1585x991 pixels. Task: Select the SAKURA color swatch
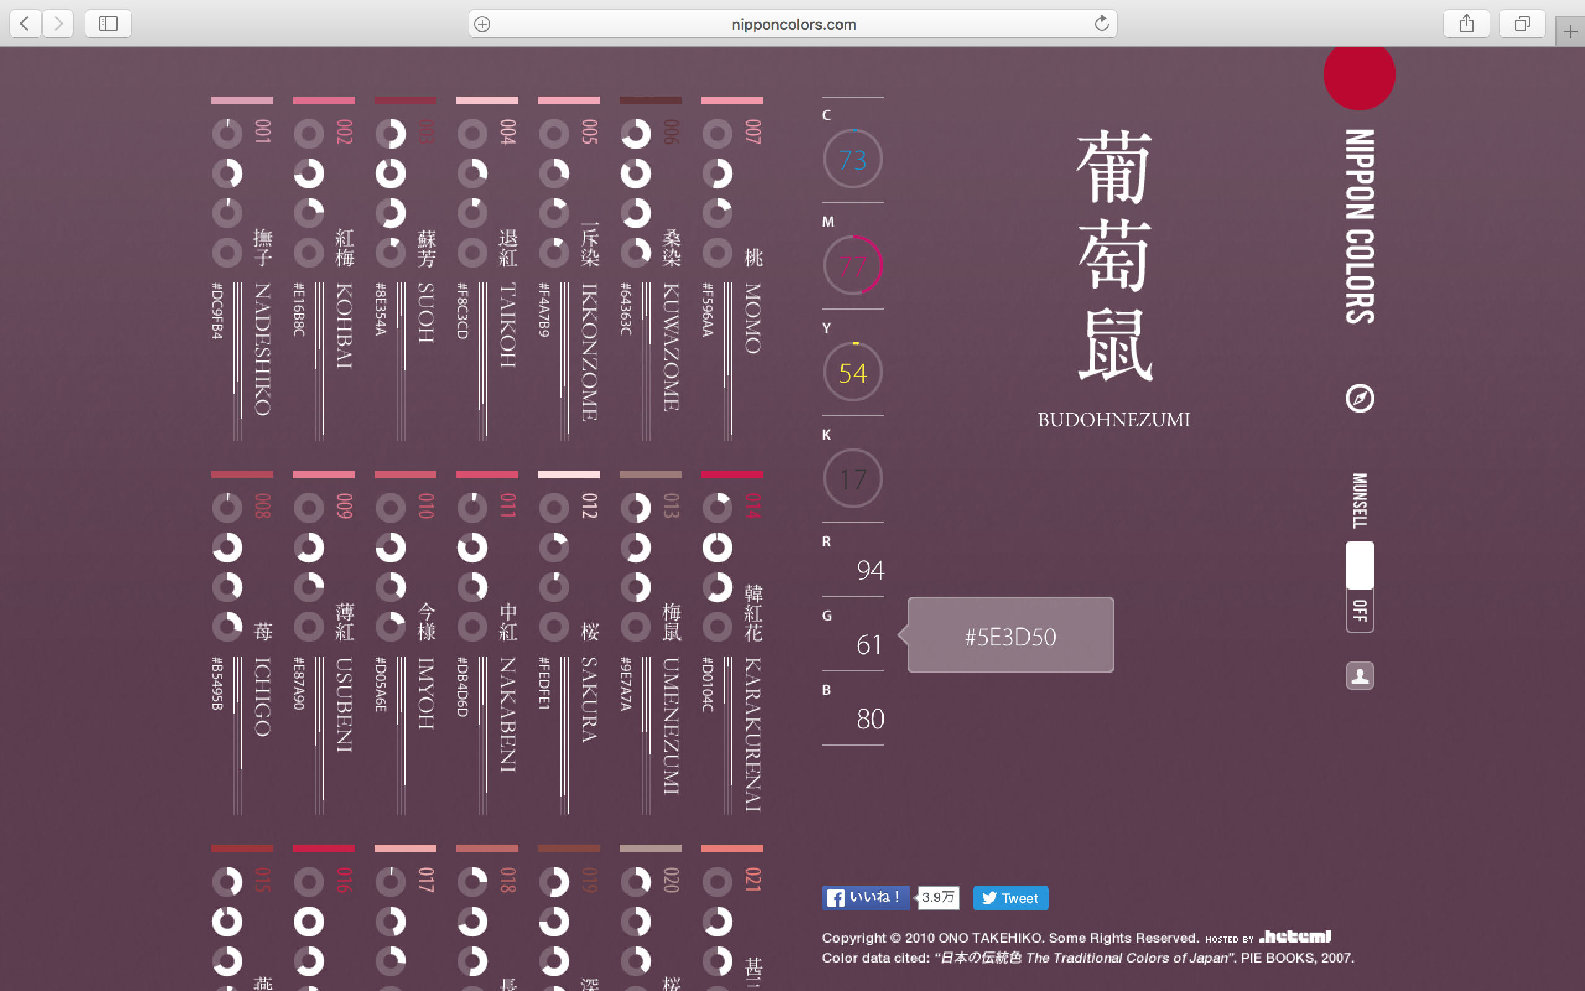(568, 474)
